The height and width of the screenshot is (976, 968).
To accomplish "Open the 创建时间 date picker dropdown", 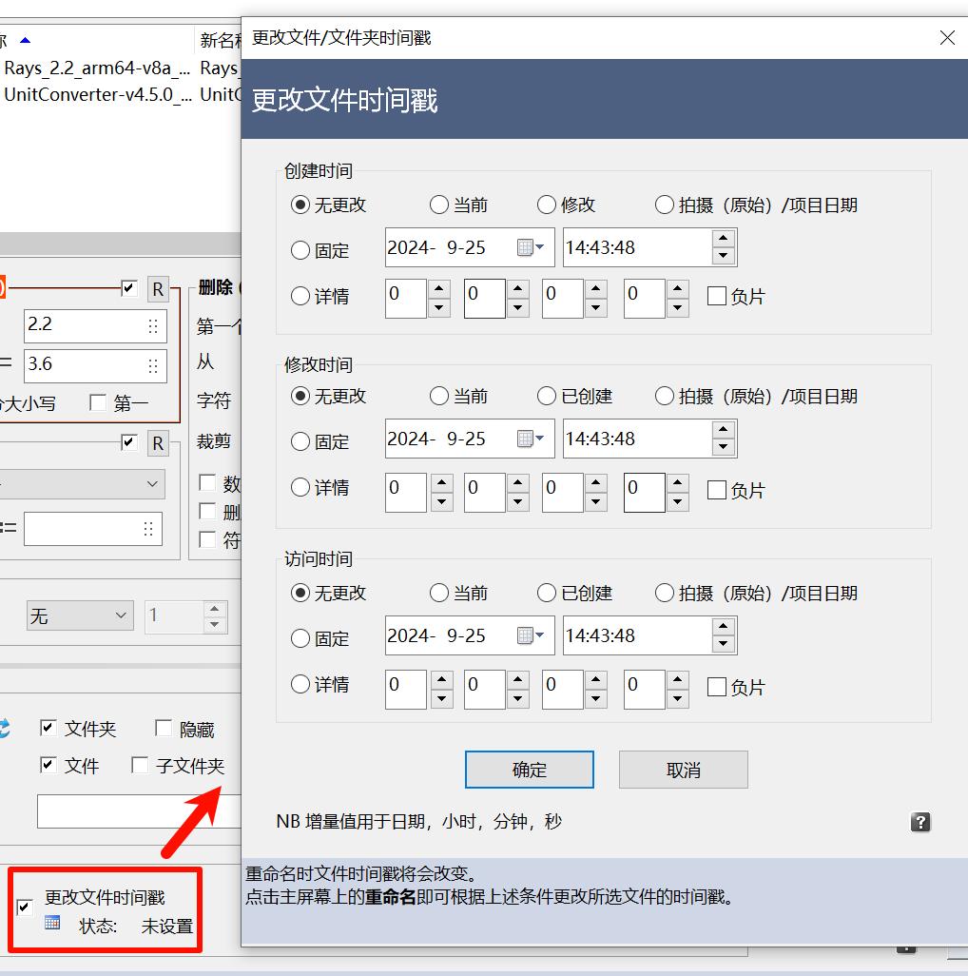I will tap(538, 247).
